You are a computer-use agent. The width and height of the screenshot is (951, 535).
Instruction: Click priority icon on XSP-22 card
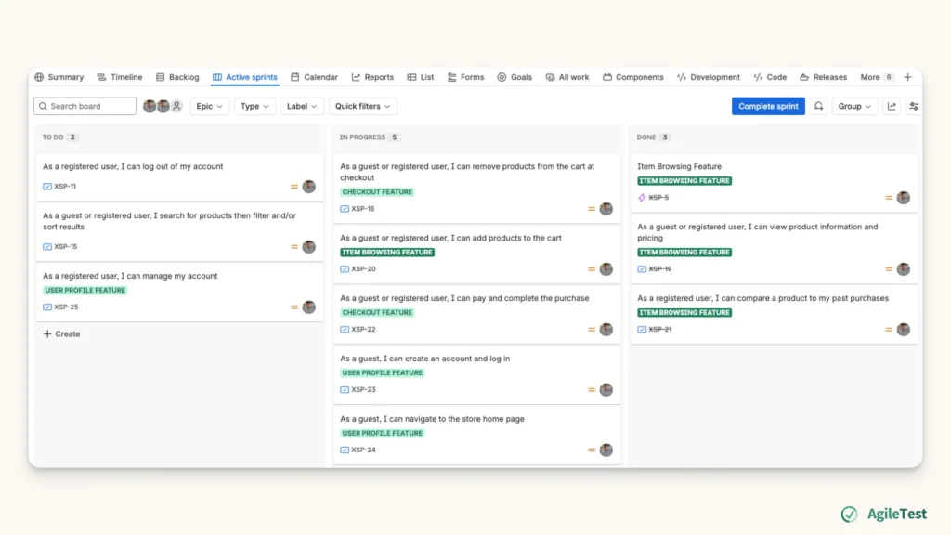(x=592, y=330)
